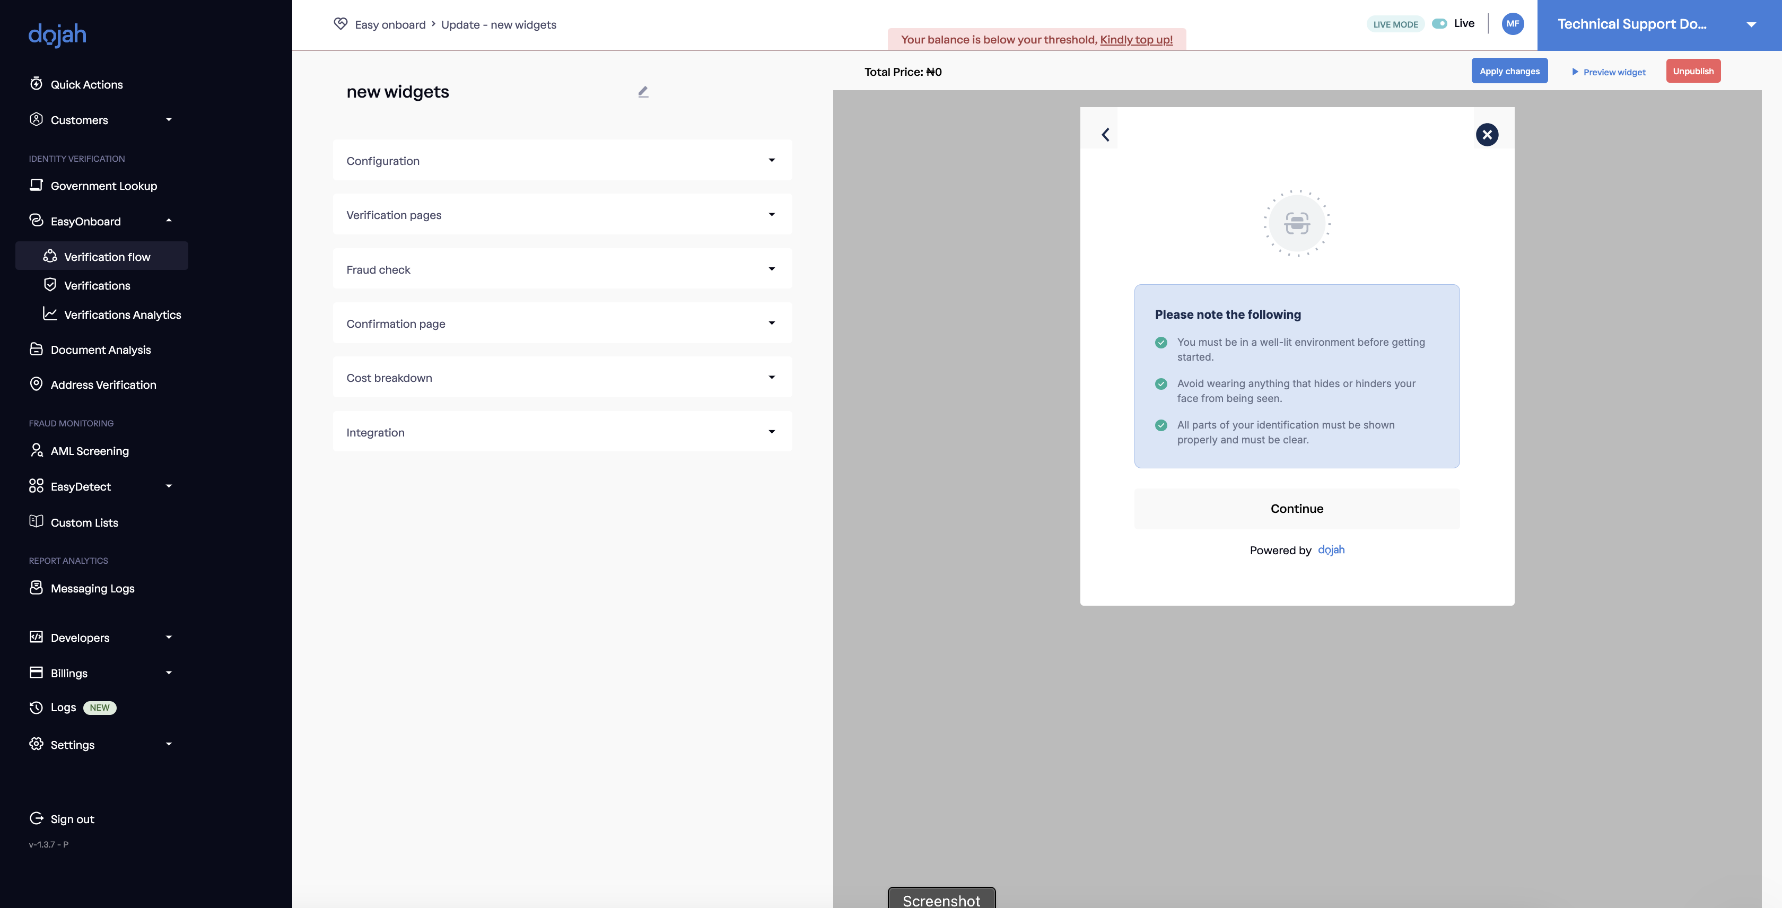Click the Apply changes button
The width and height of the screenshot is (1782, 908).
(x=1509, y=71)
